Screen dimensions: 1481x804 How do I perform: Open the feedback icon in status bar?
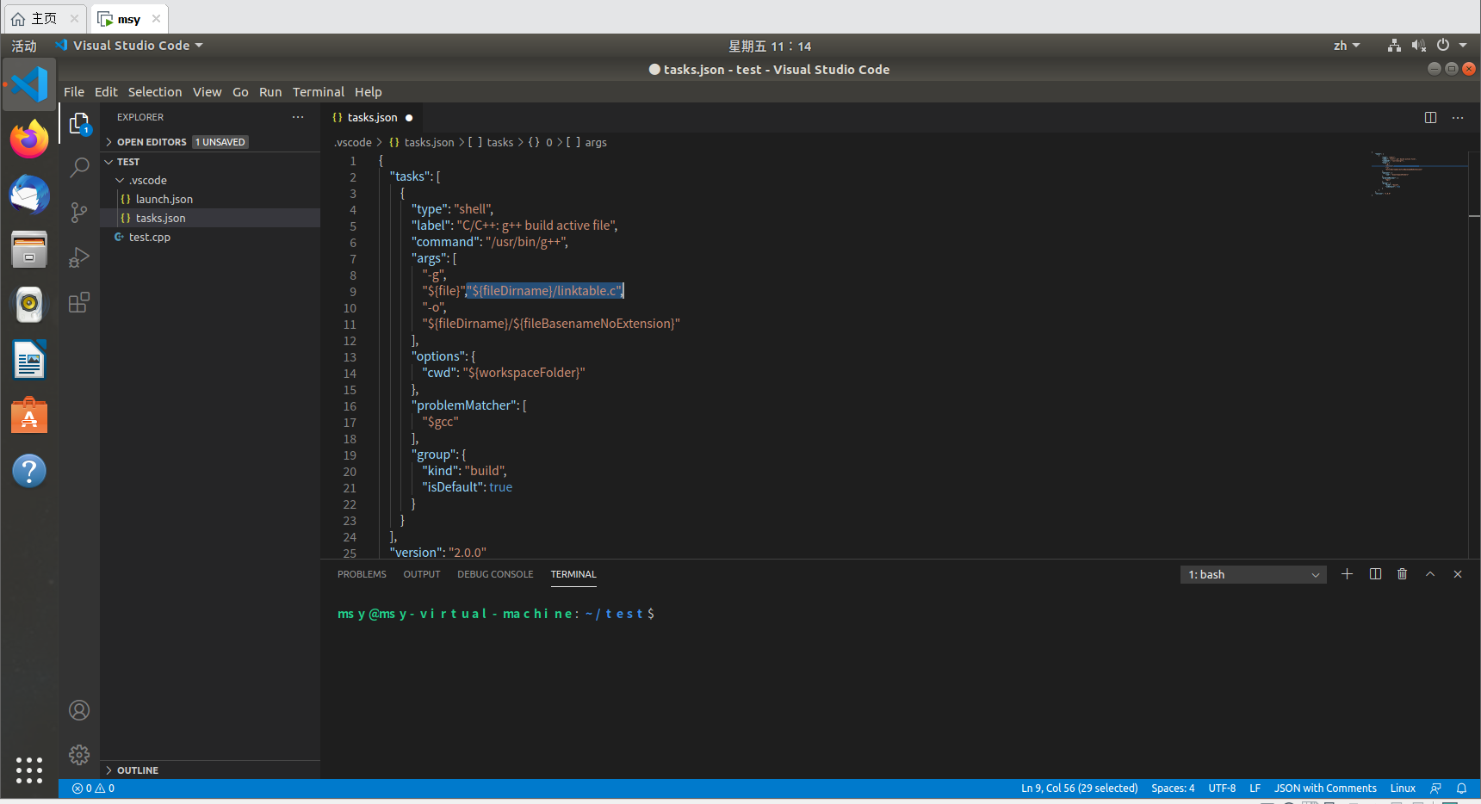[x=1435, y=789]
